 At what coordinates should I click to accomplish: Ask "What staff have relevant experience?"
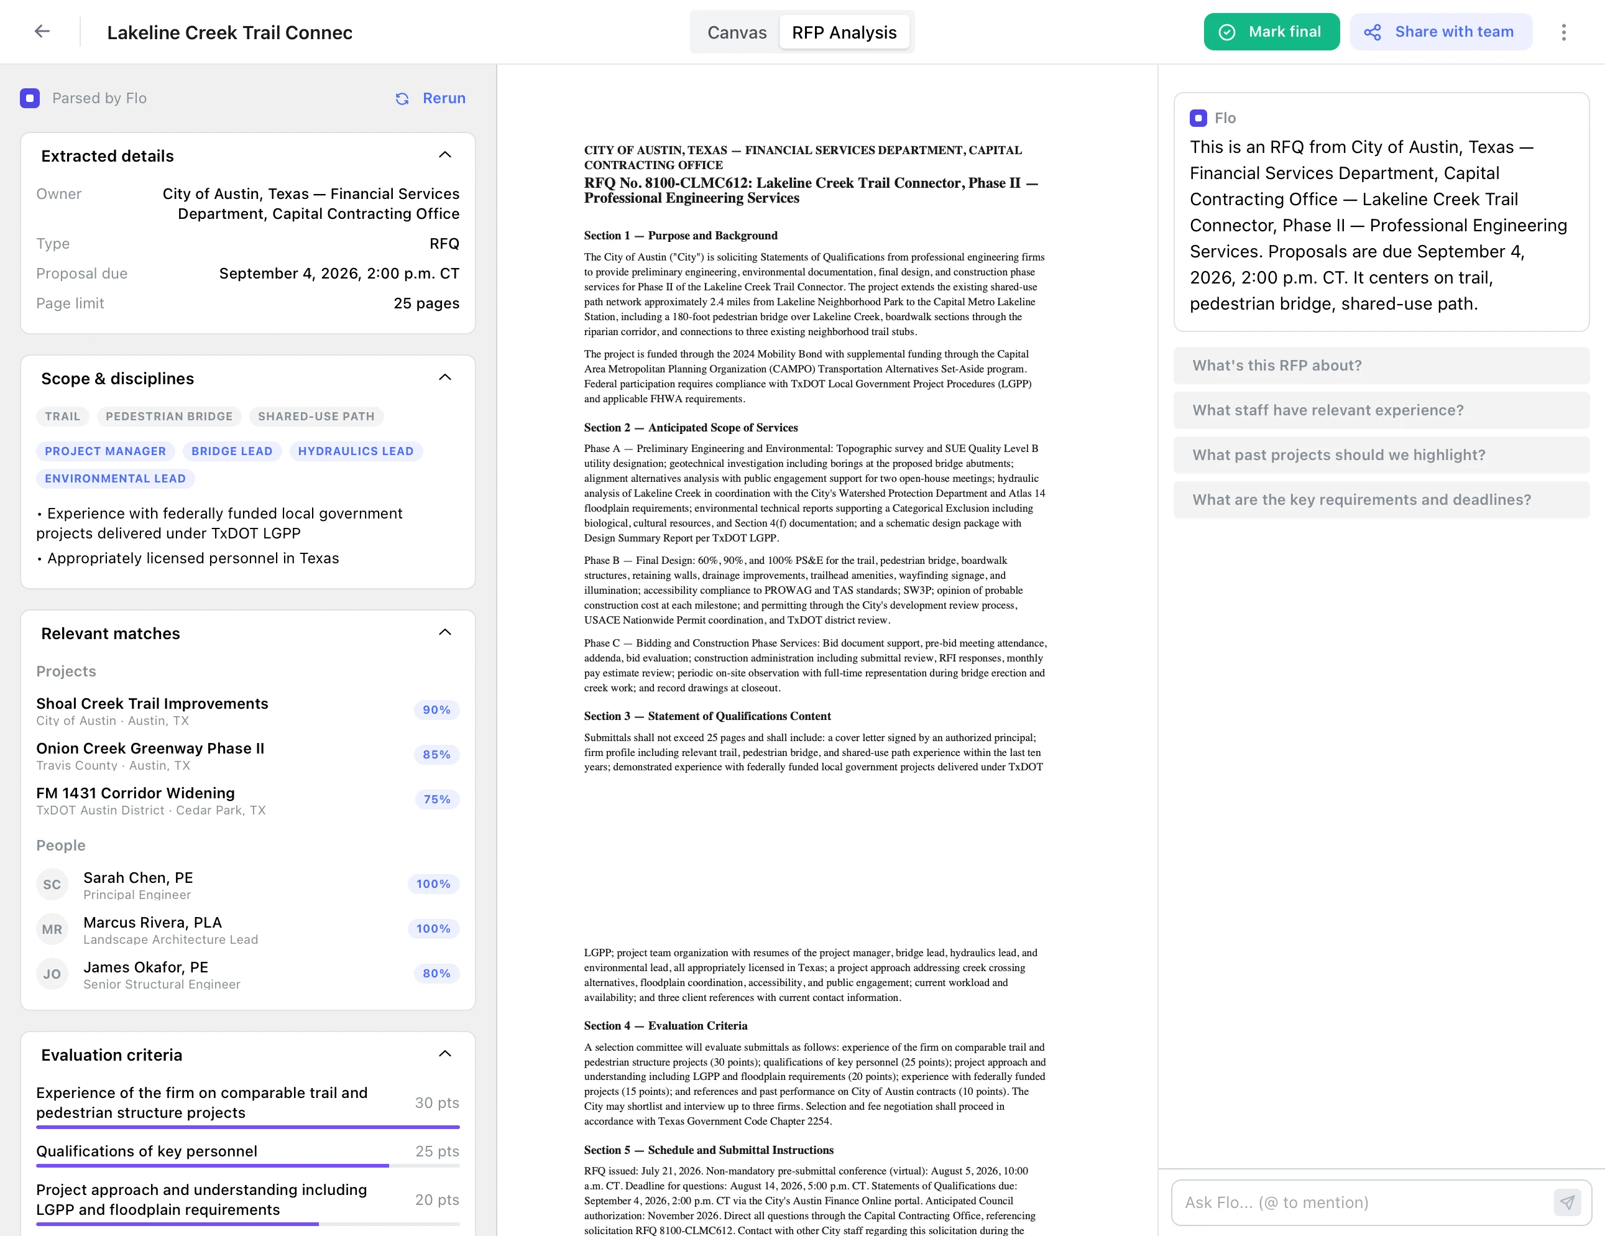[x=1381, y=410]
